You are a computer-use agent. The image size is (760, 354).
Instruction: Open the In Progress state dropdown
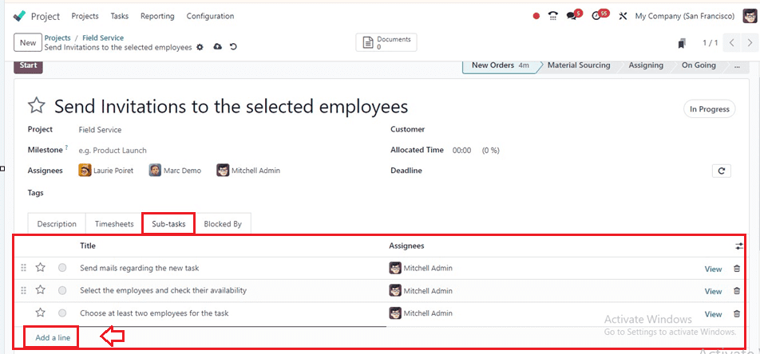pos(709,109)
